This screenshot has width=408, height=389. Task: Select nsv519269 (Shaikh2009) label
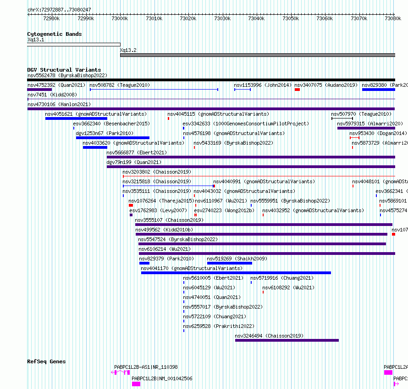coord(237,259)
